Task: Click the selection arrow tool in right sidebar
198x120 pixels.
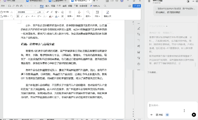Action: [139, 34]
